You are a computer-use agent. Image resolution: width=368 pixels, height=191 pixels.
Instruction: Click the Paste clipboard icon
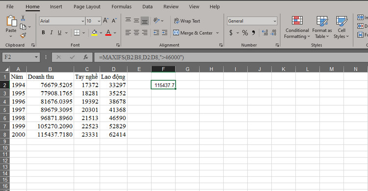coord(11,21)
